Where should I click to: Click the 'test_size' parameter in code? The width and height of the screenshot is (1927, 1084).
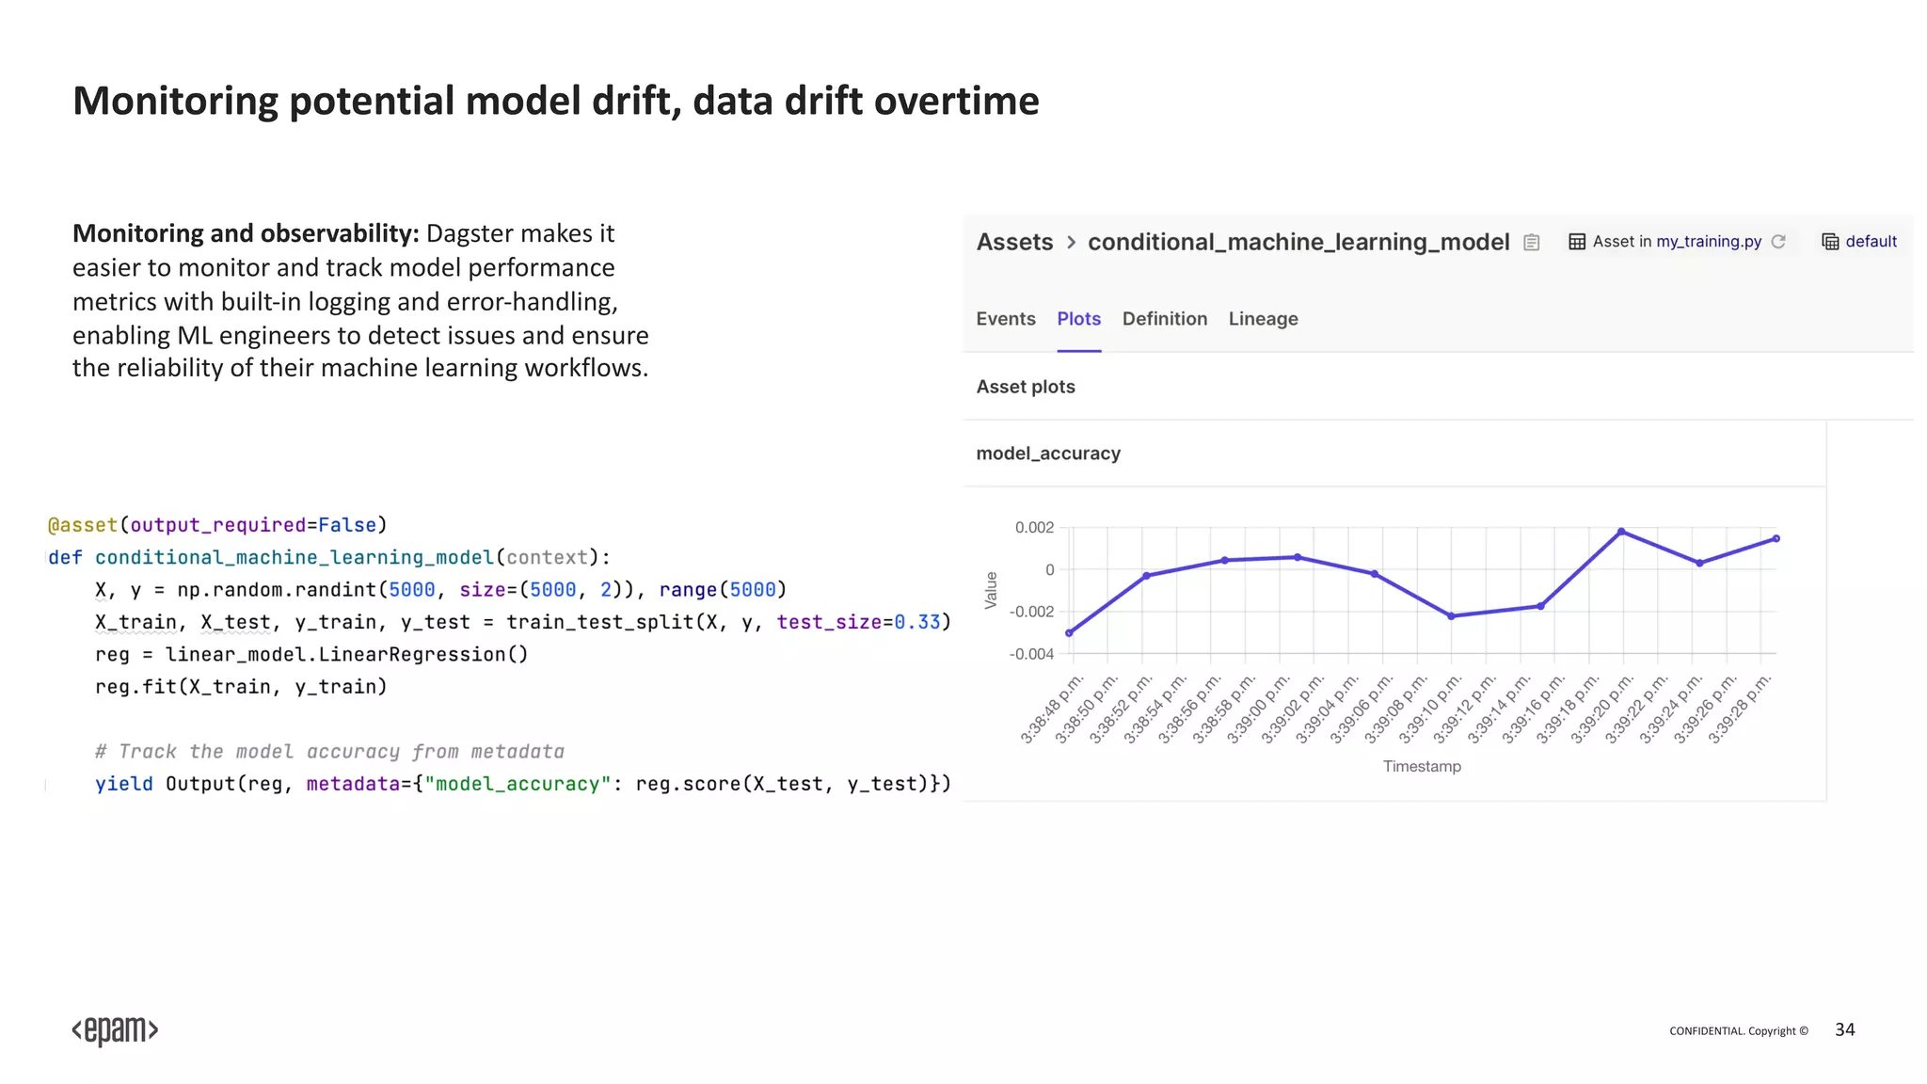[829, 622]
